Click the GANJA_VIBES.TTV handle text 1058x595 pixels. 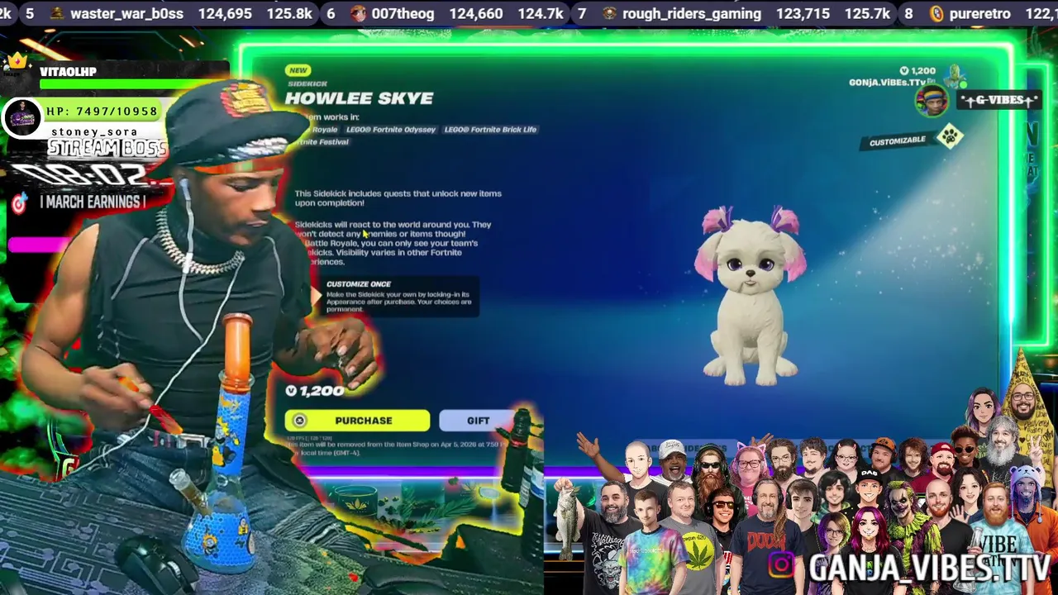(929, 569)
